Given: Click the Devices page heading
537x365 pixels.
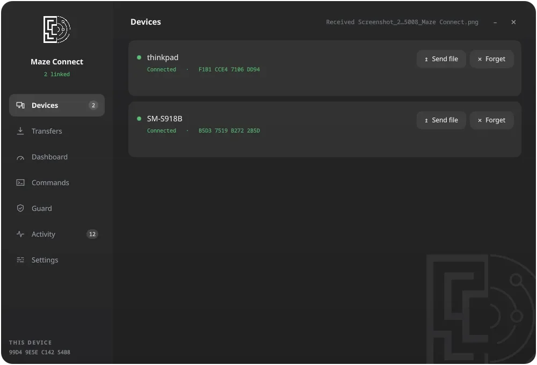Looking at the screenshot, I should click(x=146, y=22).
